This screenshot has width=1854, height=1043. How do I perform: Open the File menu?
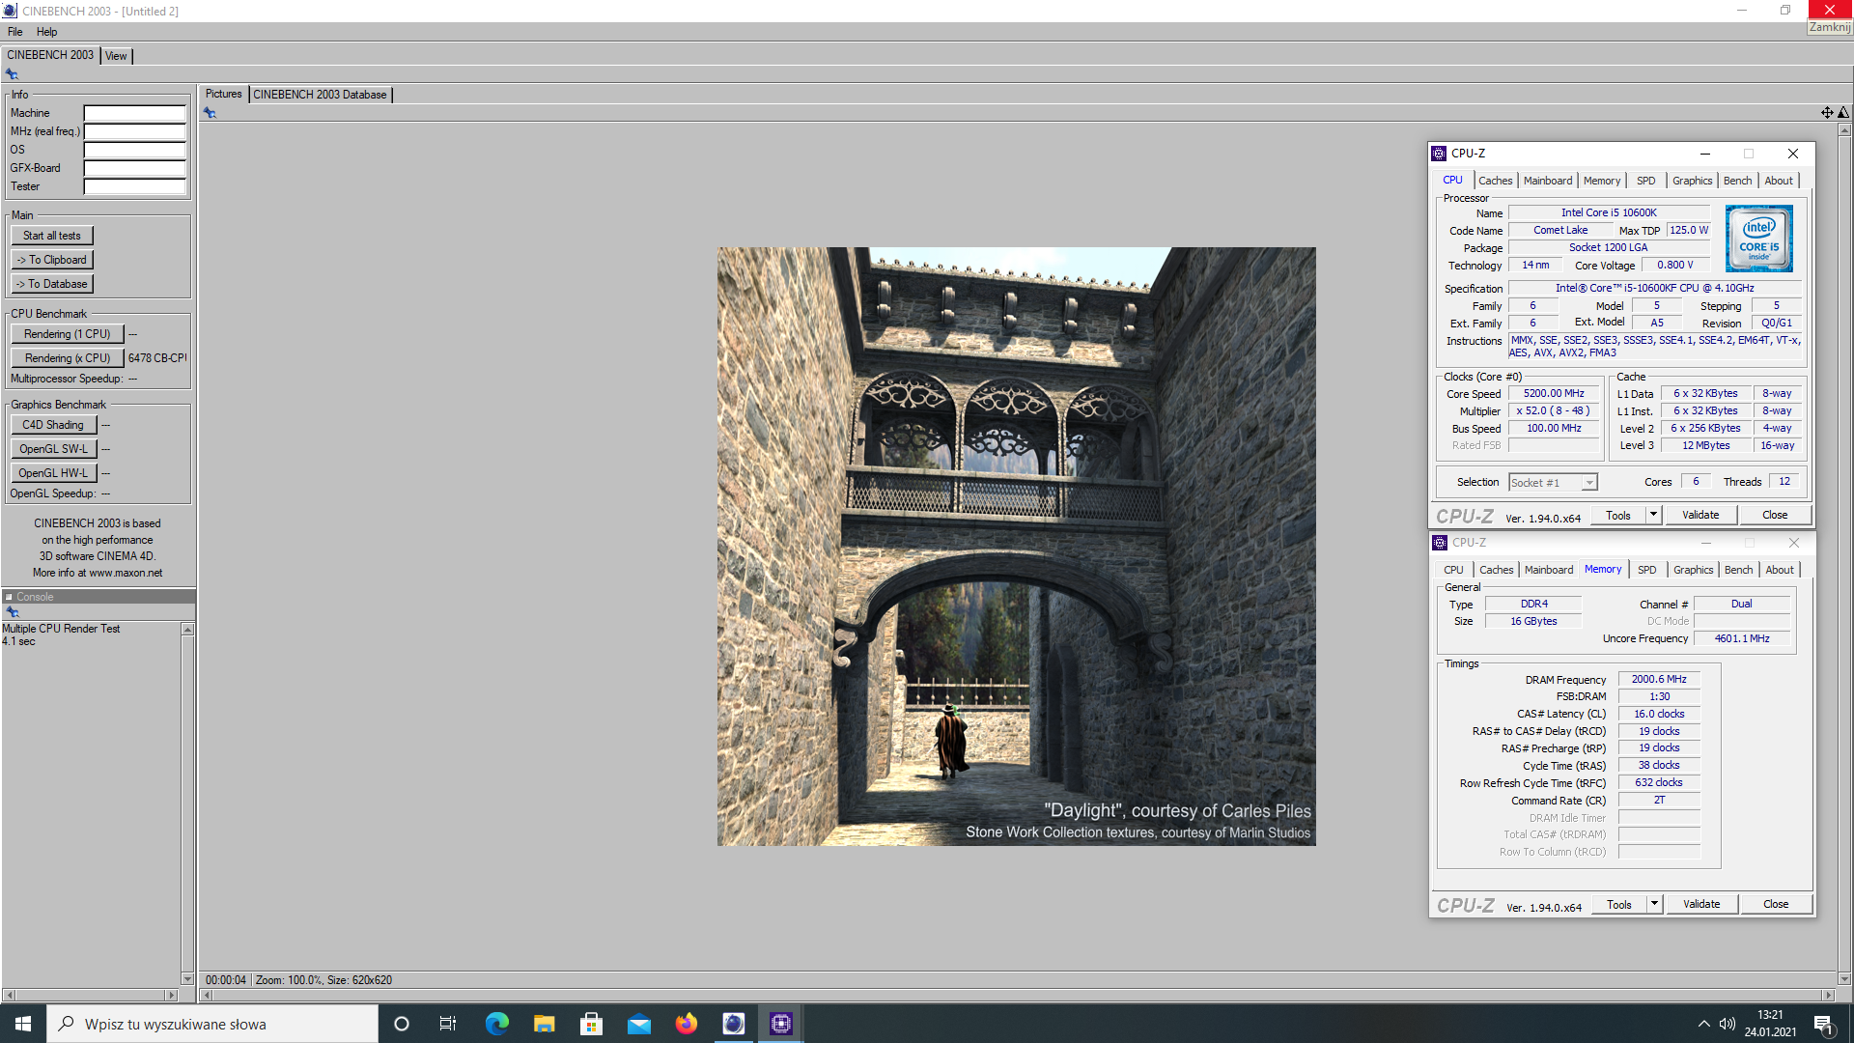15,32
